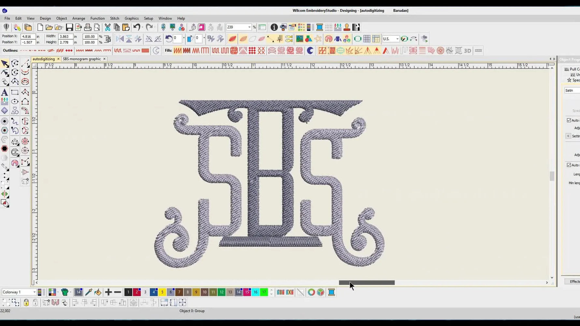The image size is (580, 326).
Task: Undo the last action
Action: pyautogui.click(x=137, y=27)
